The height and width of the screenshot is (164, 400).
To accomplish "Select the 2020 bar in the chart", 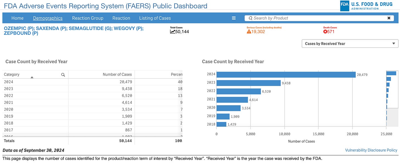I will (x=229, y=108).
